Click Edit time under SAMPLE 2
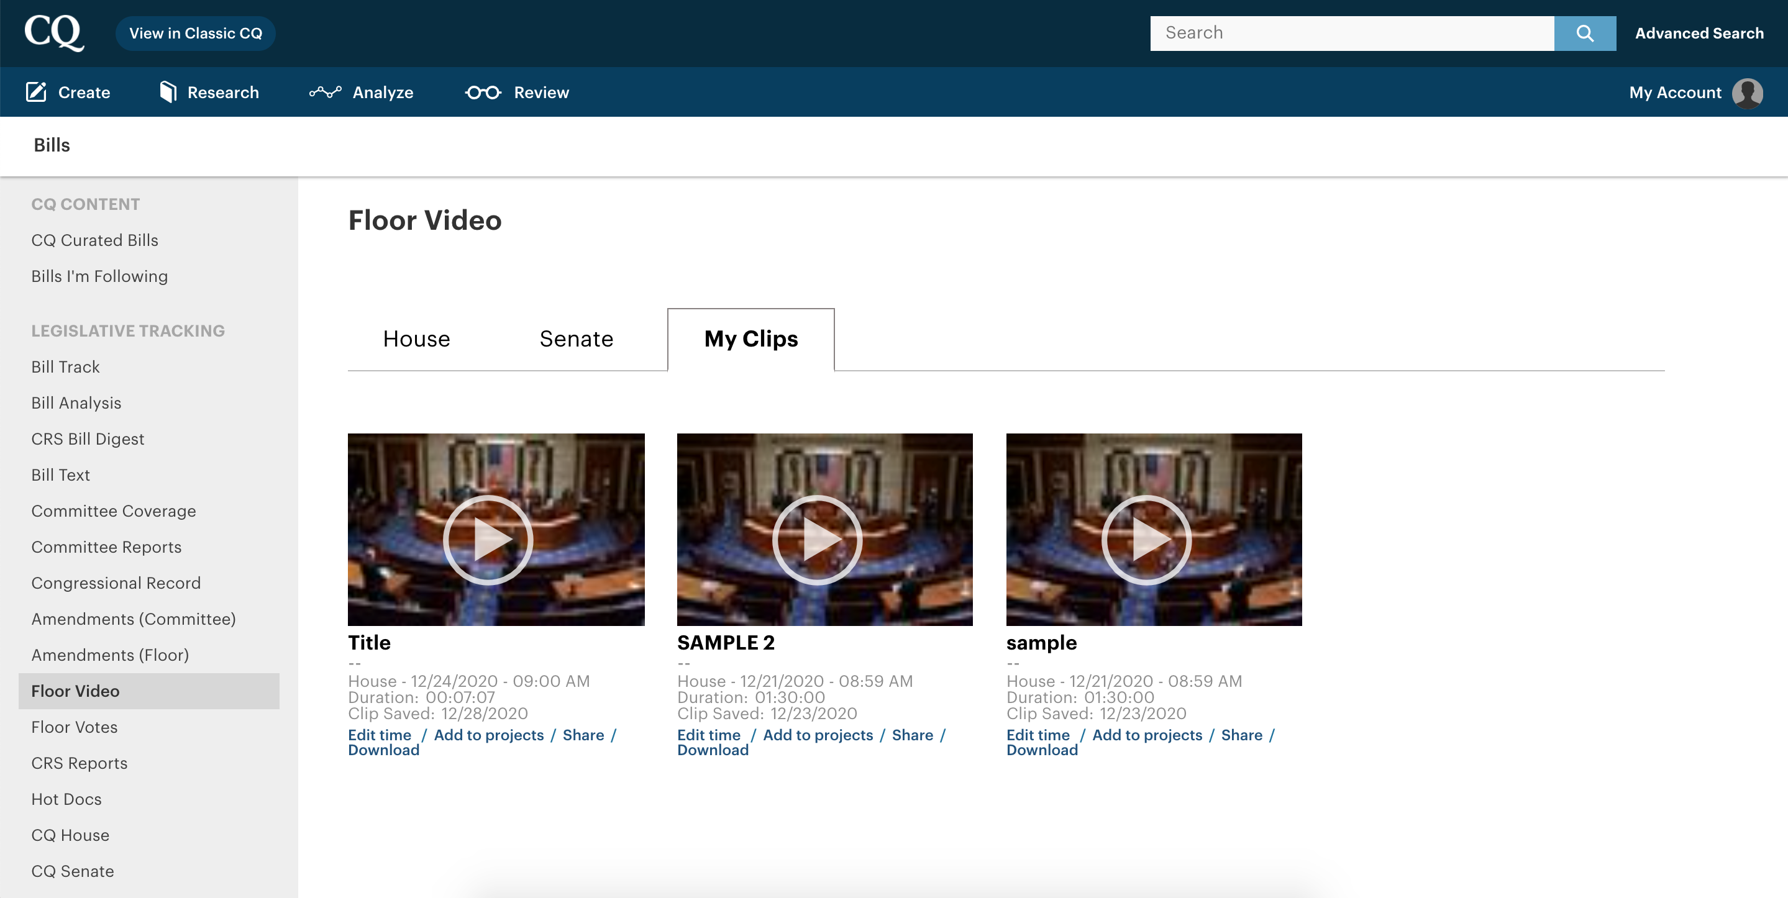Screen dimensions: 1788x898 (x=709, y=735)
